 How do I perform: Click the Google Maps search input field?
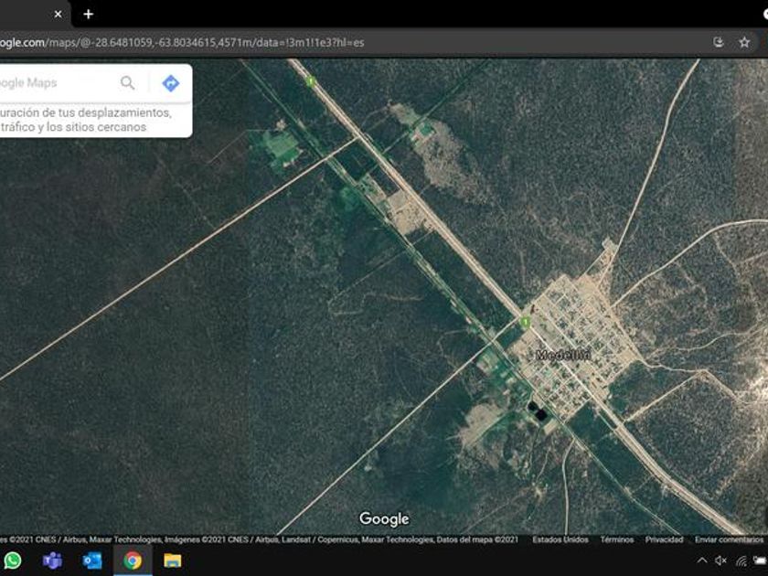[x=55, y=83]
